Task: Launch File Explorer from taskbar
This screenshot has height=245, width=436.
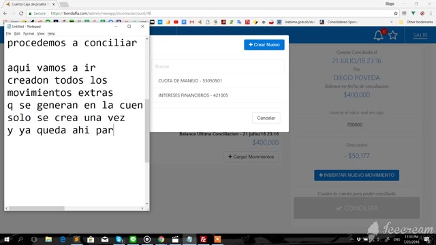Action: (x=48, y=239)
